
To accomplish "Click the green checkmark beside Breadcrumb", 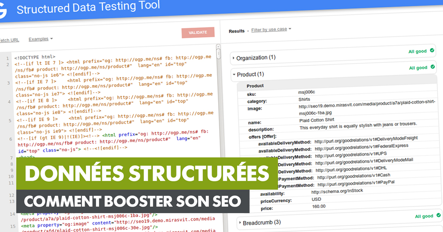I will [x=438, y=215].
